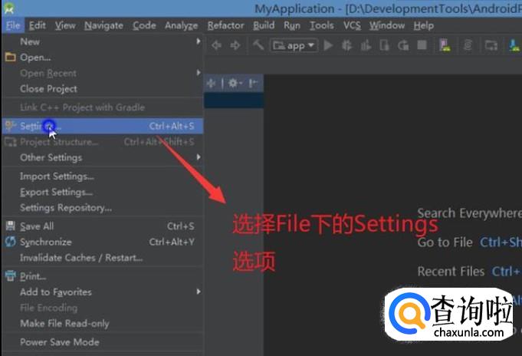This screenshot has width=522, height=356.
Task: Open the VCS menu
Action: (352, 25)
